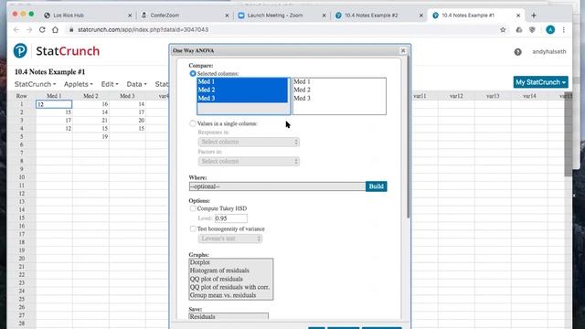The height and width of the screenshot is (329, 585).
Task: Close the Los Rios Hub tab
Action: click(x=130, y=16)
